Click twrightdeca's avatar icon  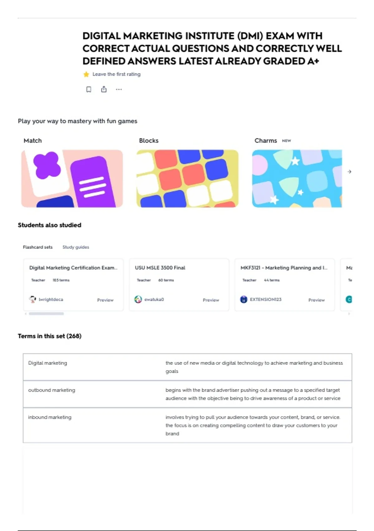pos(32,299)
